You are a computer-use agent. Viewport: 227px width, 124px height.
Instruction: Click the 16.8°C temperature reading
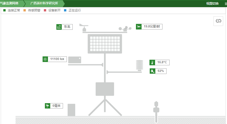coord(162,63)
